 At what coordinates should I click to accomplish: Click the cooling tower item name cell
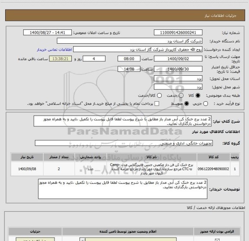coord(152,169)
